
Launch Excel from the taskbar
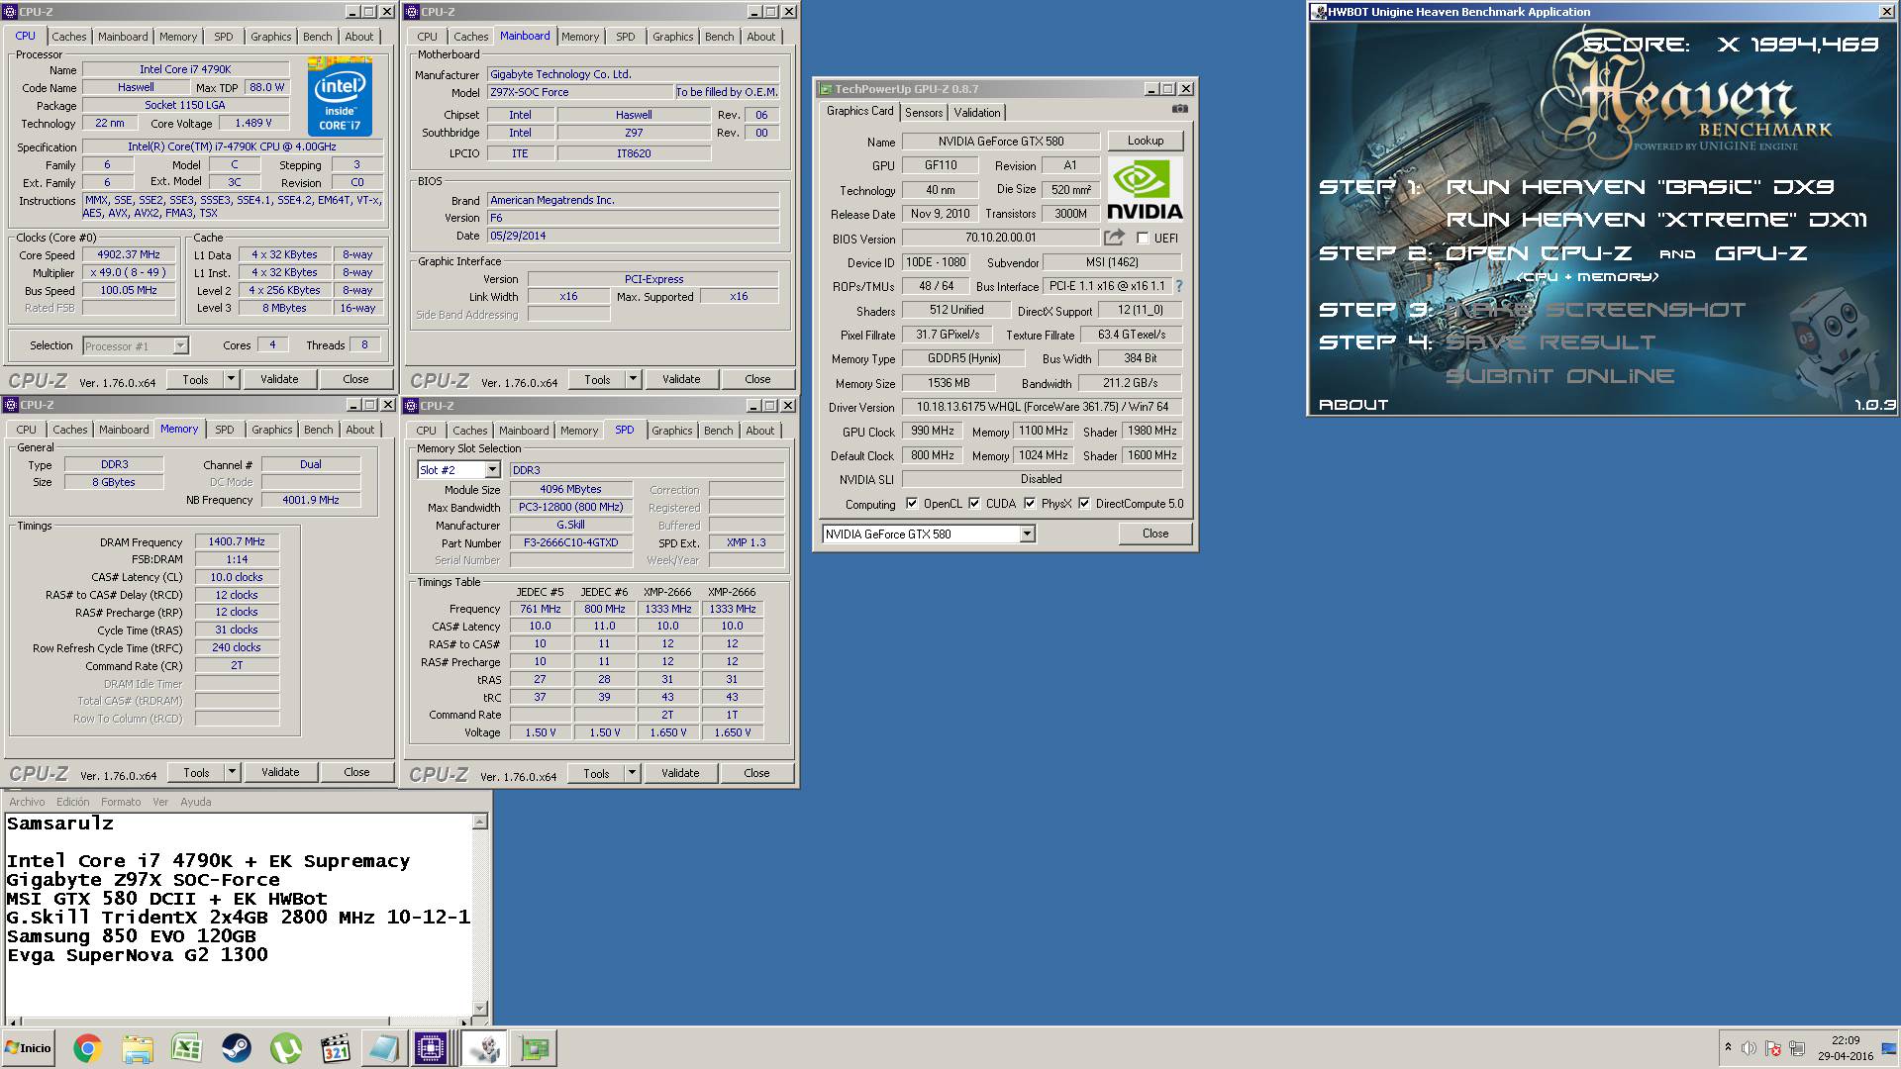tap(186, 1048)
